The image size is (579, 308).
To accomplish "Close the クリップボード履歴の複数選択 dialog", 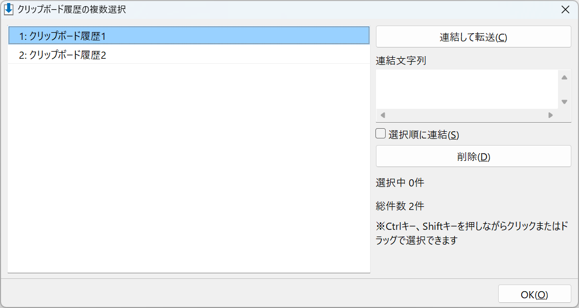I will click(x=565, y=10).
